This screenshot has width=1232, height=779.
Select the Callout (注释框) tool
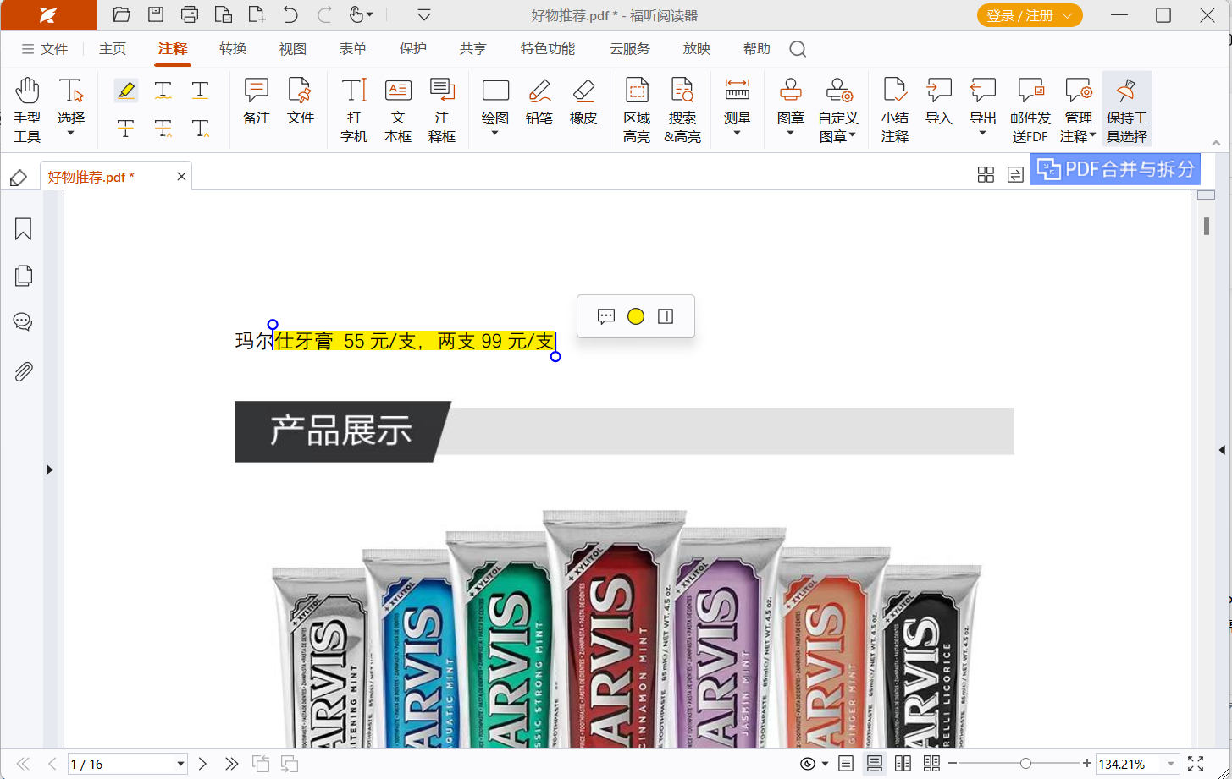(x=442, y=109)
